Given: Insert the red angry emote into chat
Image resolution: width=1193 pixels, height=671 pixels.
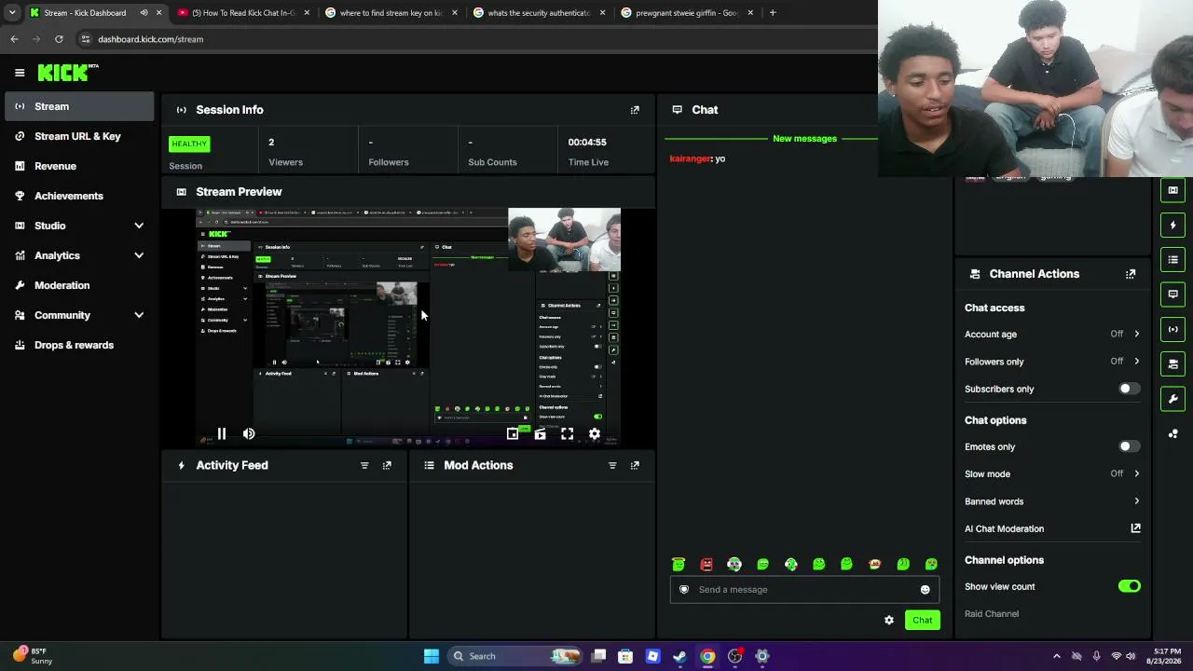Looking at the screenshot, I should (x=706, y=564).
